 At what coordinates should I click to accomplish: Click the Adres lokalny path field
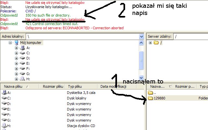[82, 36]
